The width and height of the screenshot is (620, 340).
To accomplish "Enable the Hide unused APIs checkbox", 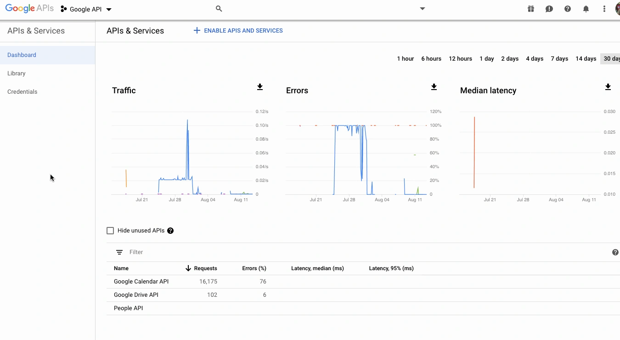I will (110, 230).
